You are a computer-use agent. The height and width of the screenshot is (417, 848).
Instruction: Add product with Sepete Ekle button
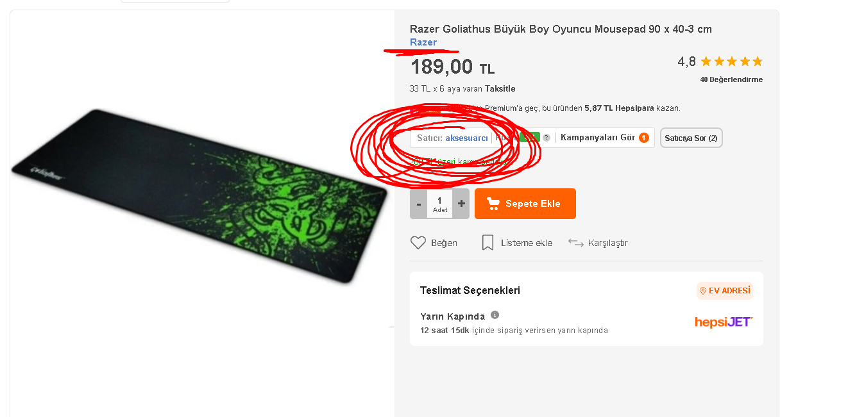pos(525,204)
